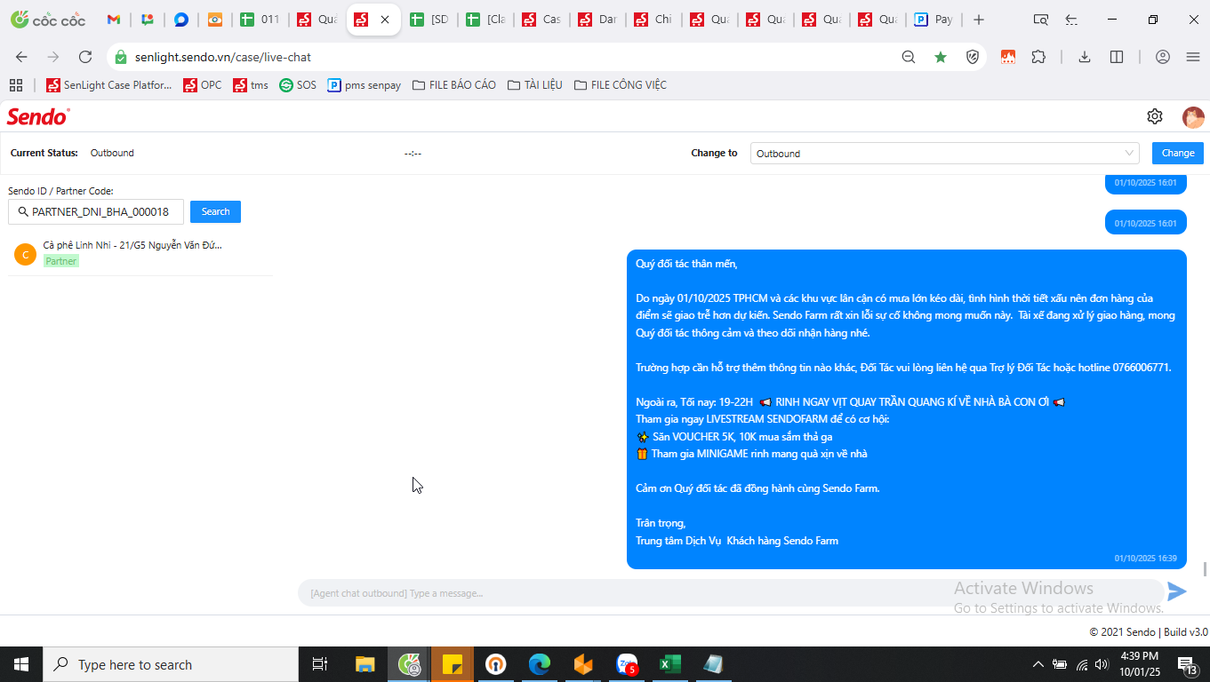The height and width of the screenshot is (682, 1210).
Task: Switch to the Cas Sendo tab
Action: [x=542, y=20]
